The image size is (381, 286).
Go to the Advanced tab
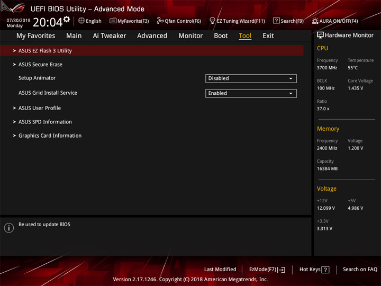152,36
